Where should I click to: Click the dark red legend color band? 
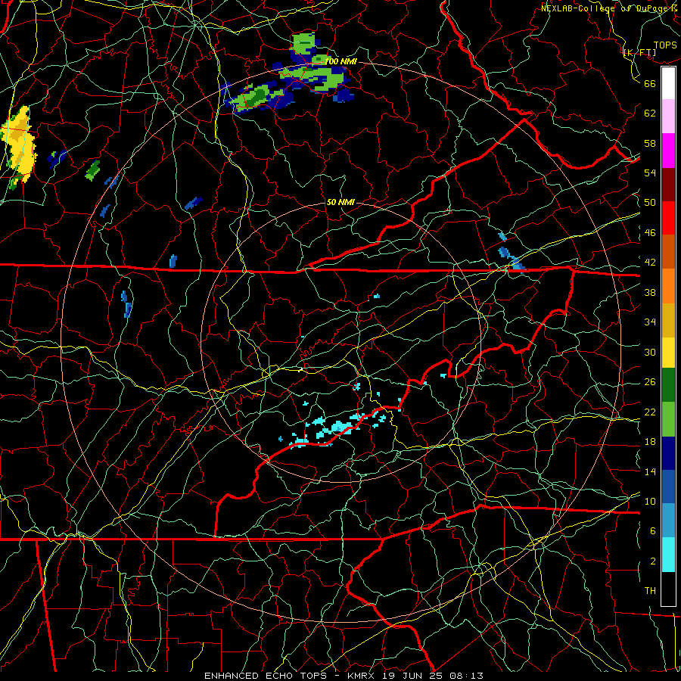(x=668, y=185)
